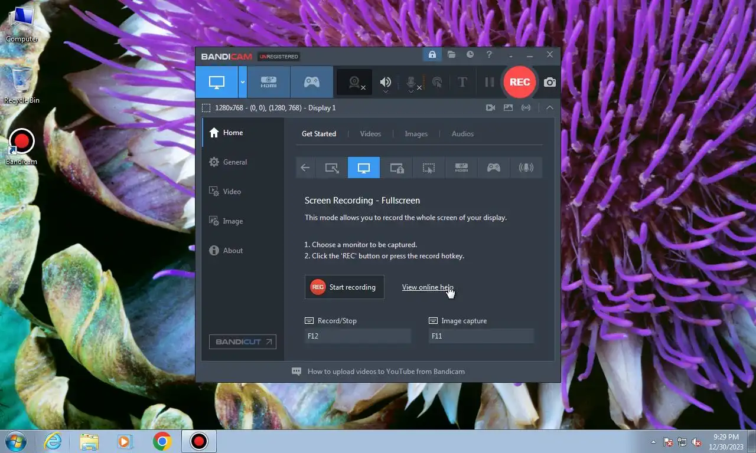The height and width of the screenshot is (453, 756).
Task: Select fullscreen mode in the mode strip
Action: (x=364, y=168)
